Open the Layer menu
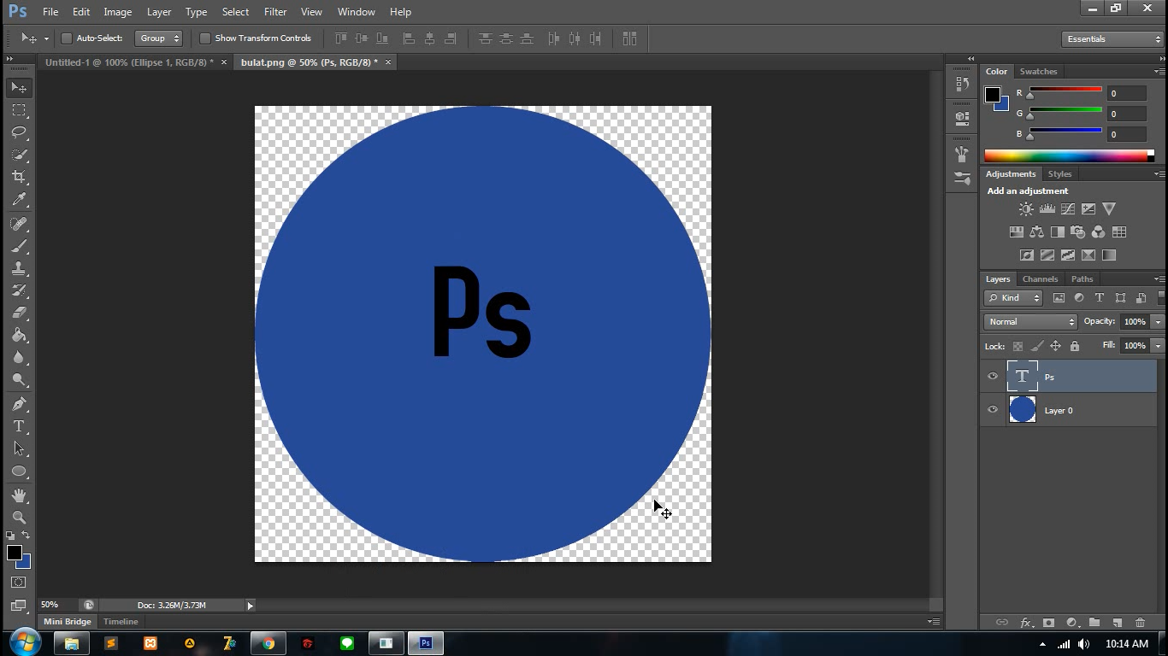The width and height of the screenshot is (1168, 656). [x=159, y=12]
